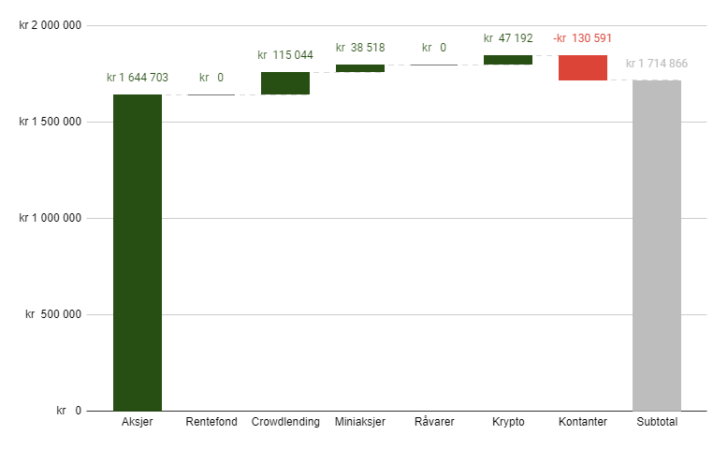
Task: Click the red -kr 130 591 label
Action: 582,38
